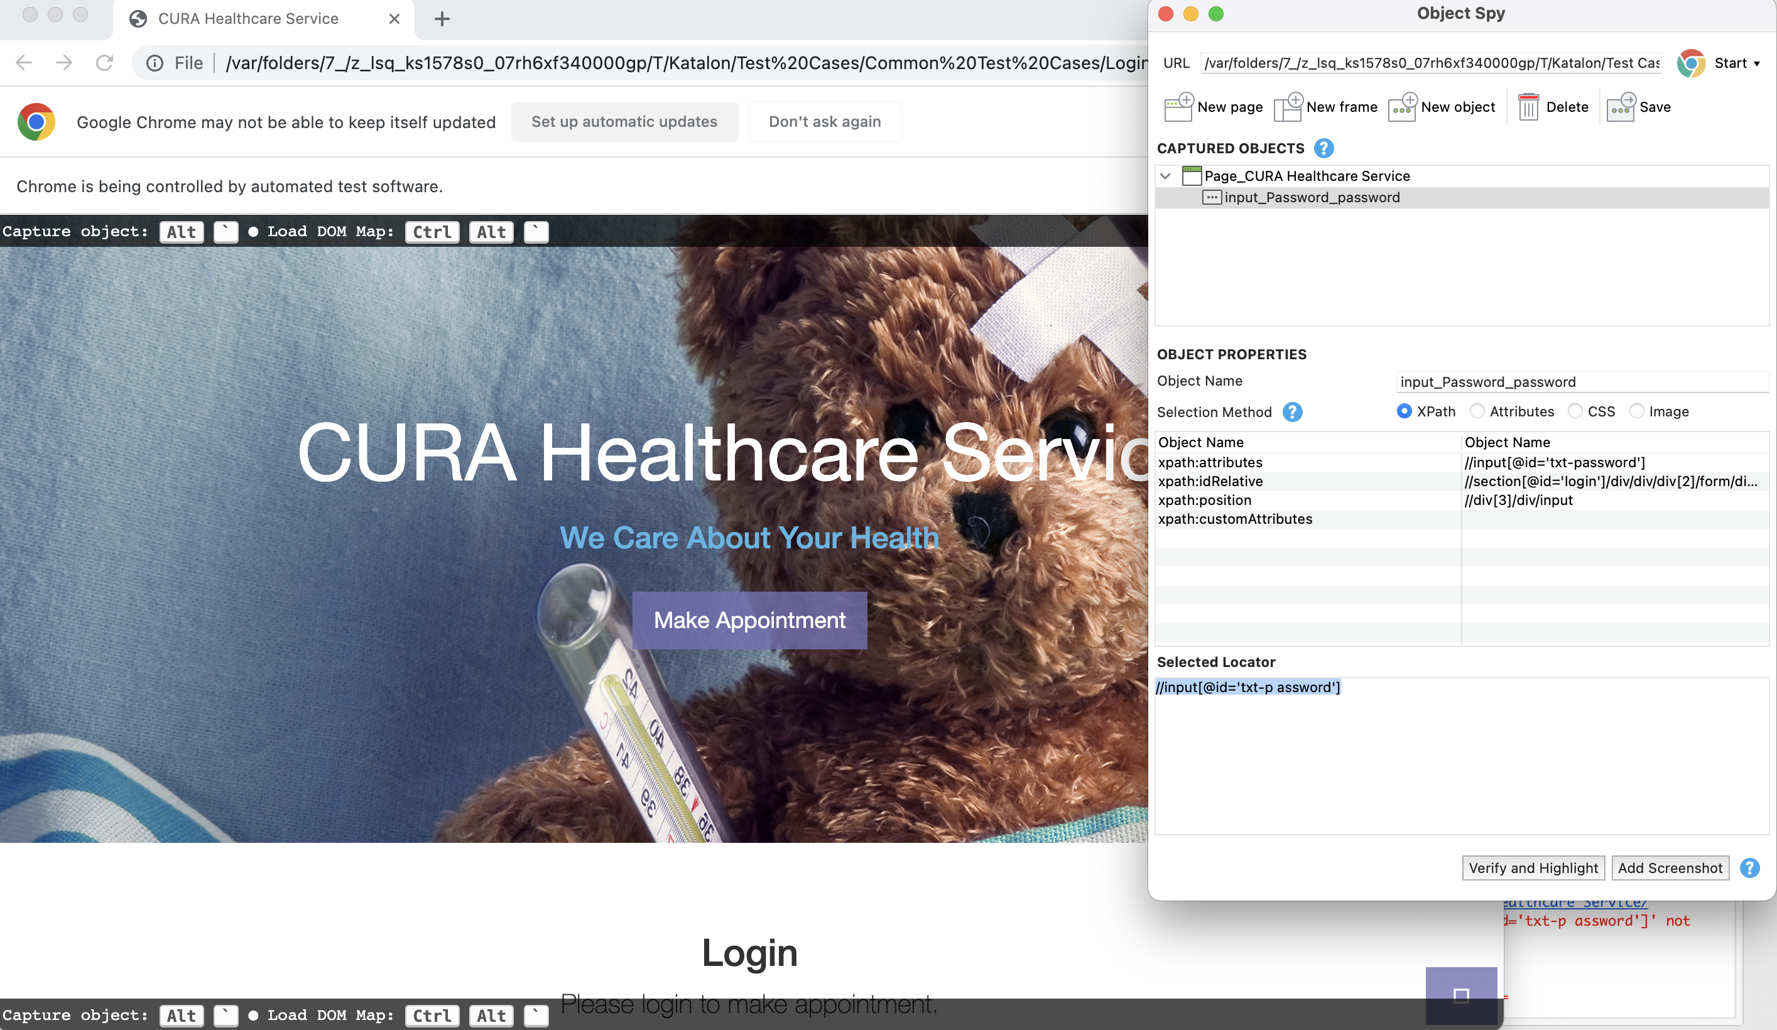
Task: Select the xpath:customAttributes row
Action: [1461, 519]
